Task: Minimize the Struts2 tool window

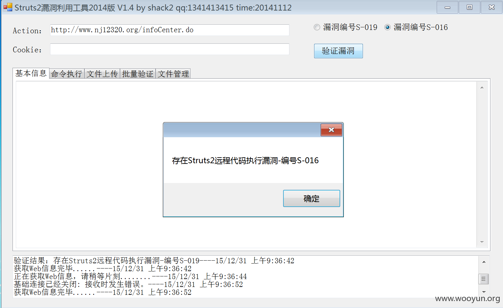Action: point(447,7)
